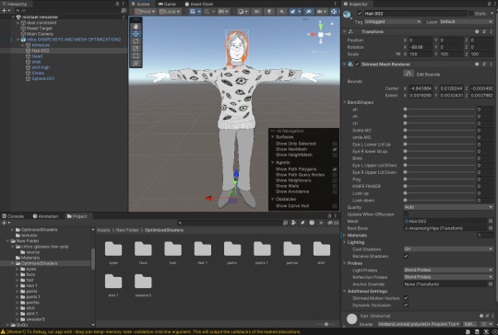498x335 pixels.
Task: Open the Transform component preset icon
Action: click(x=484, y=31)
